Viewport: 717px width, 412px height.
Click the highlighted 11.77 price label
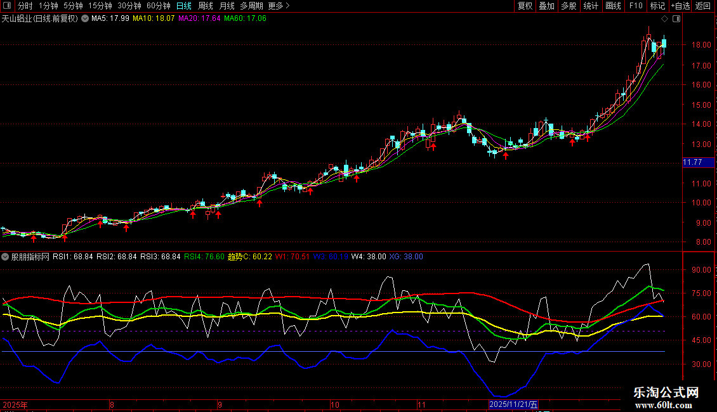click(x=698, y=162)
